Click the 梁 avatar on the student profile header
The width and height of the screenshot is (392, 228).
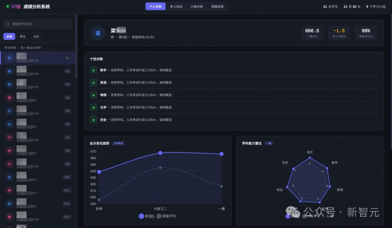click(97, 33)
